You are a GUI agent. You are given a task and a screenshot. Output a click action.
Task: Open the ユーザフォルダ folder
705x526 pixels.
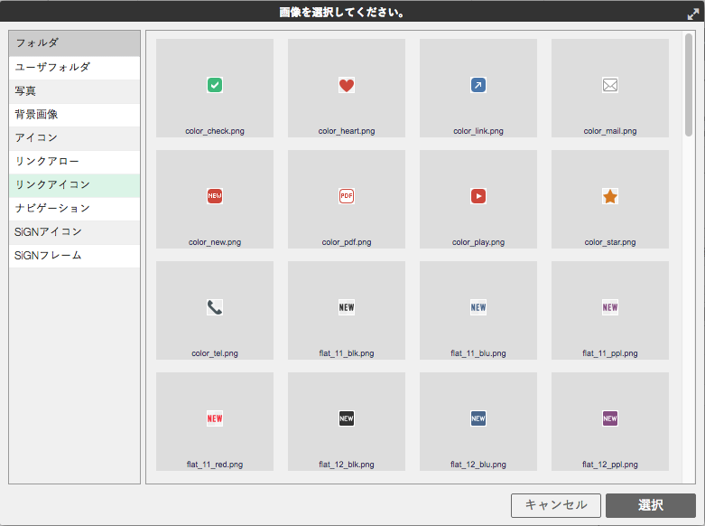(x=74, y=68)
